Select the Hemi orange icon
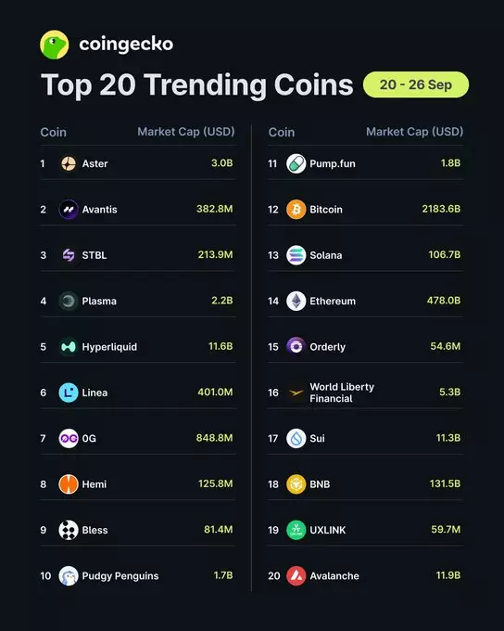This screenshot has width=504, height=631. [69, 484]
